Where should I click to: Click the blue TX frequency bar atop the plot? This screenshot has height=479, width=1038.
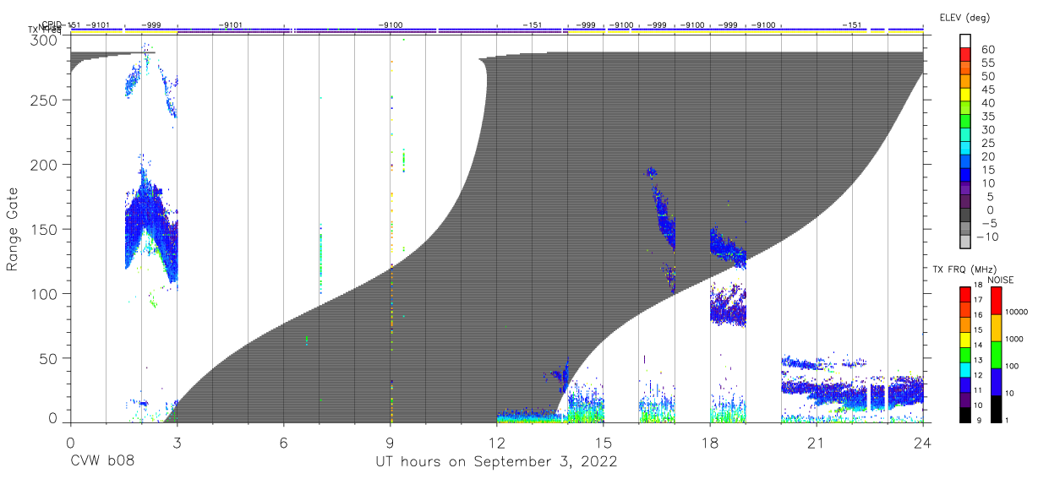tap(496, 29)
